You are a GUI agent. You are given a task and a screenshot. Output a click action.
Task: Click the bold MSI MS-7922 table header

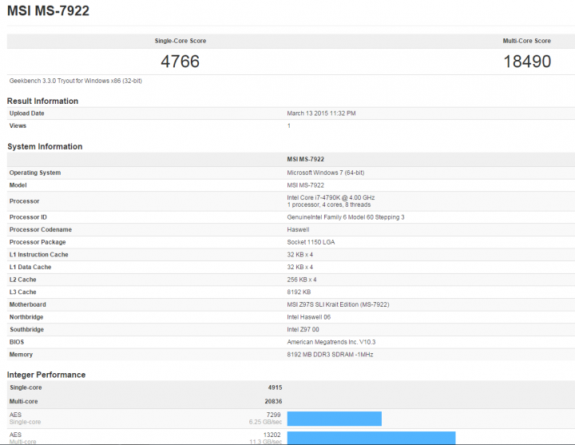(x=305, y=159)
